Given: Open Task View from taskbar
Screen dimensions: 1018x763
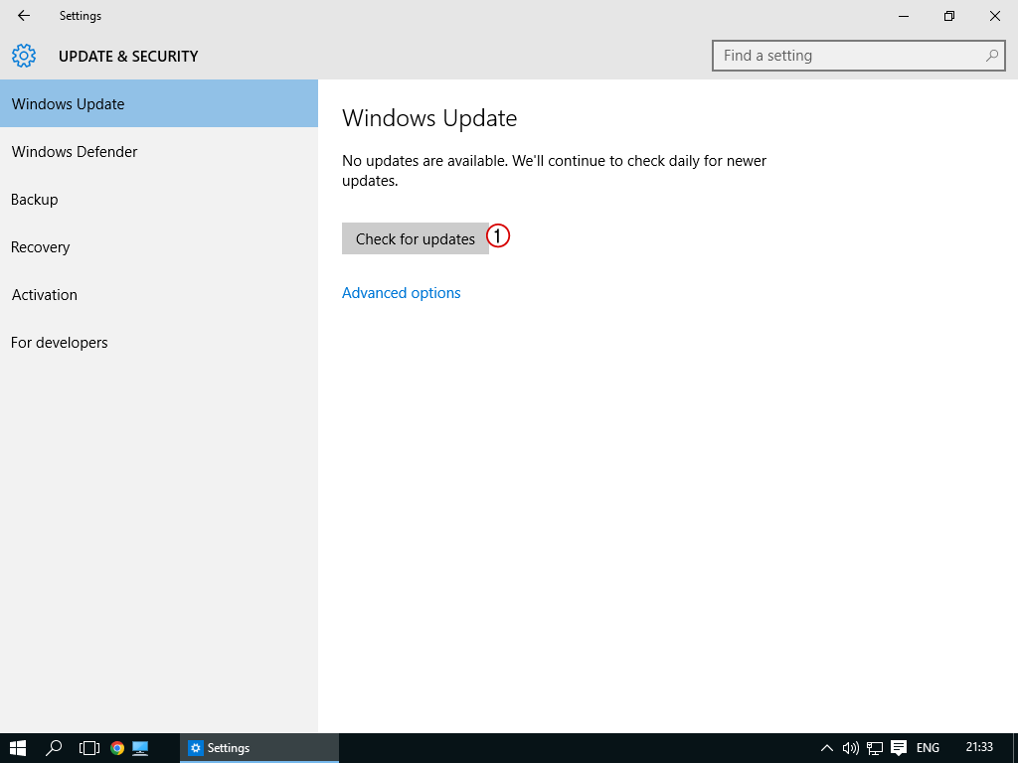Looking at the screenshot, I should tap(89, 747).
